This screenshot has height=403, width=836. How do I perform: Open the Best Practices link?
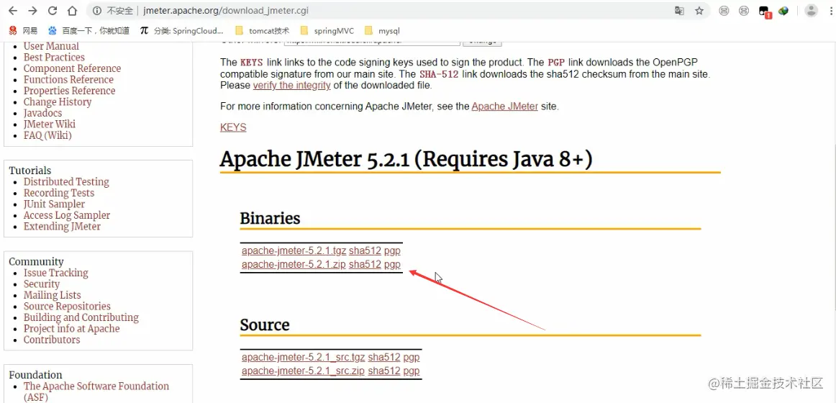pyautogui.click(x=54, y=57)
